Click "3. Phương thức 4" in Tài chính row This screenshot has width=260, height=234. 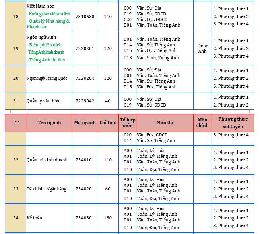point(231,196)
